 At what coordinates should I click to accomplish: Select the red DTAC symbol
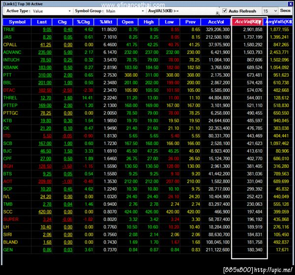[9, 90]
